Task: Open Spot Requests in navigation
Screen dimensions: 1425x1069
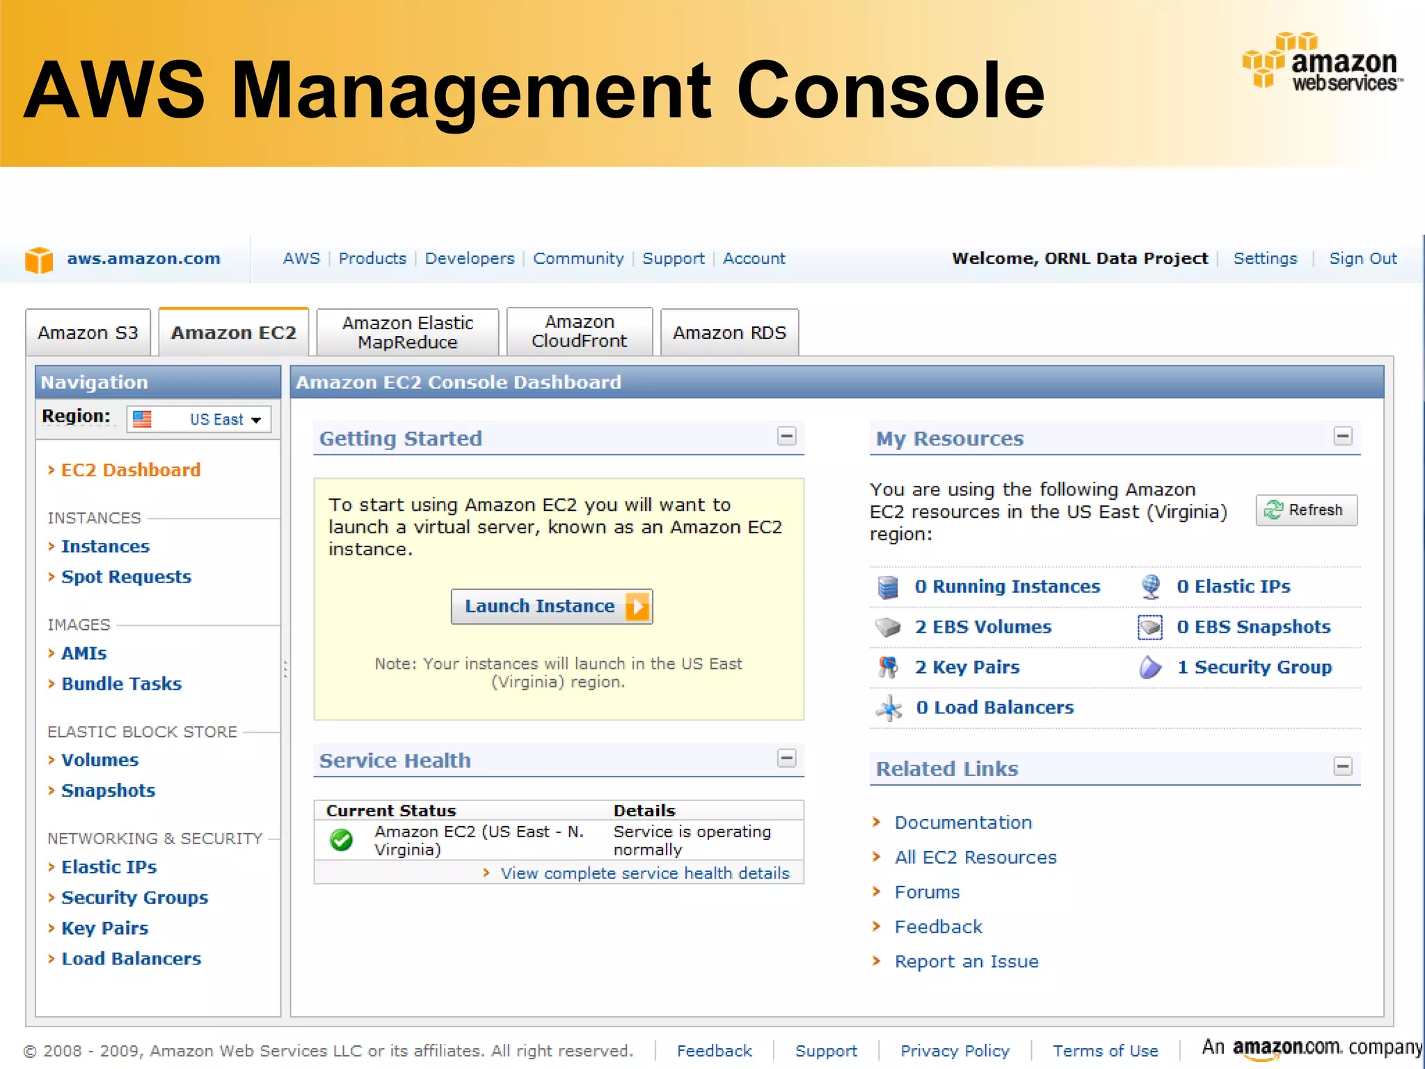Action: click(126, 577)
